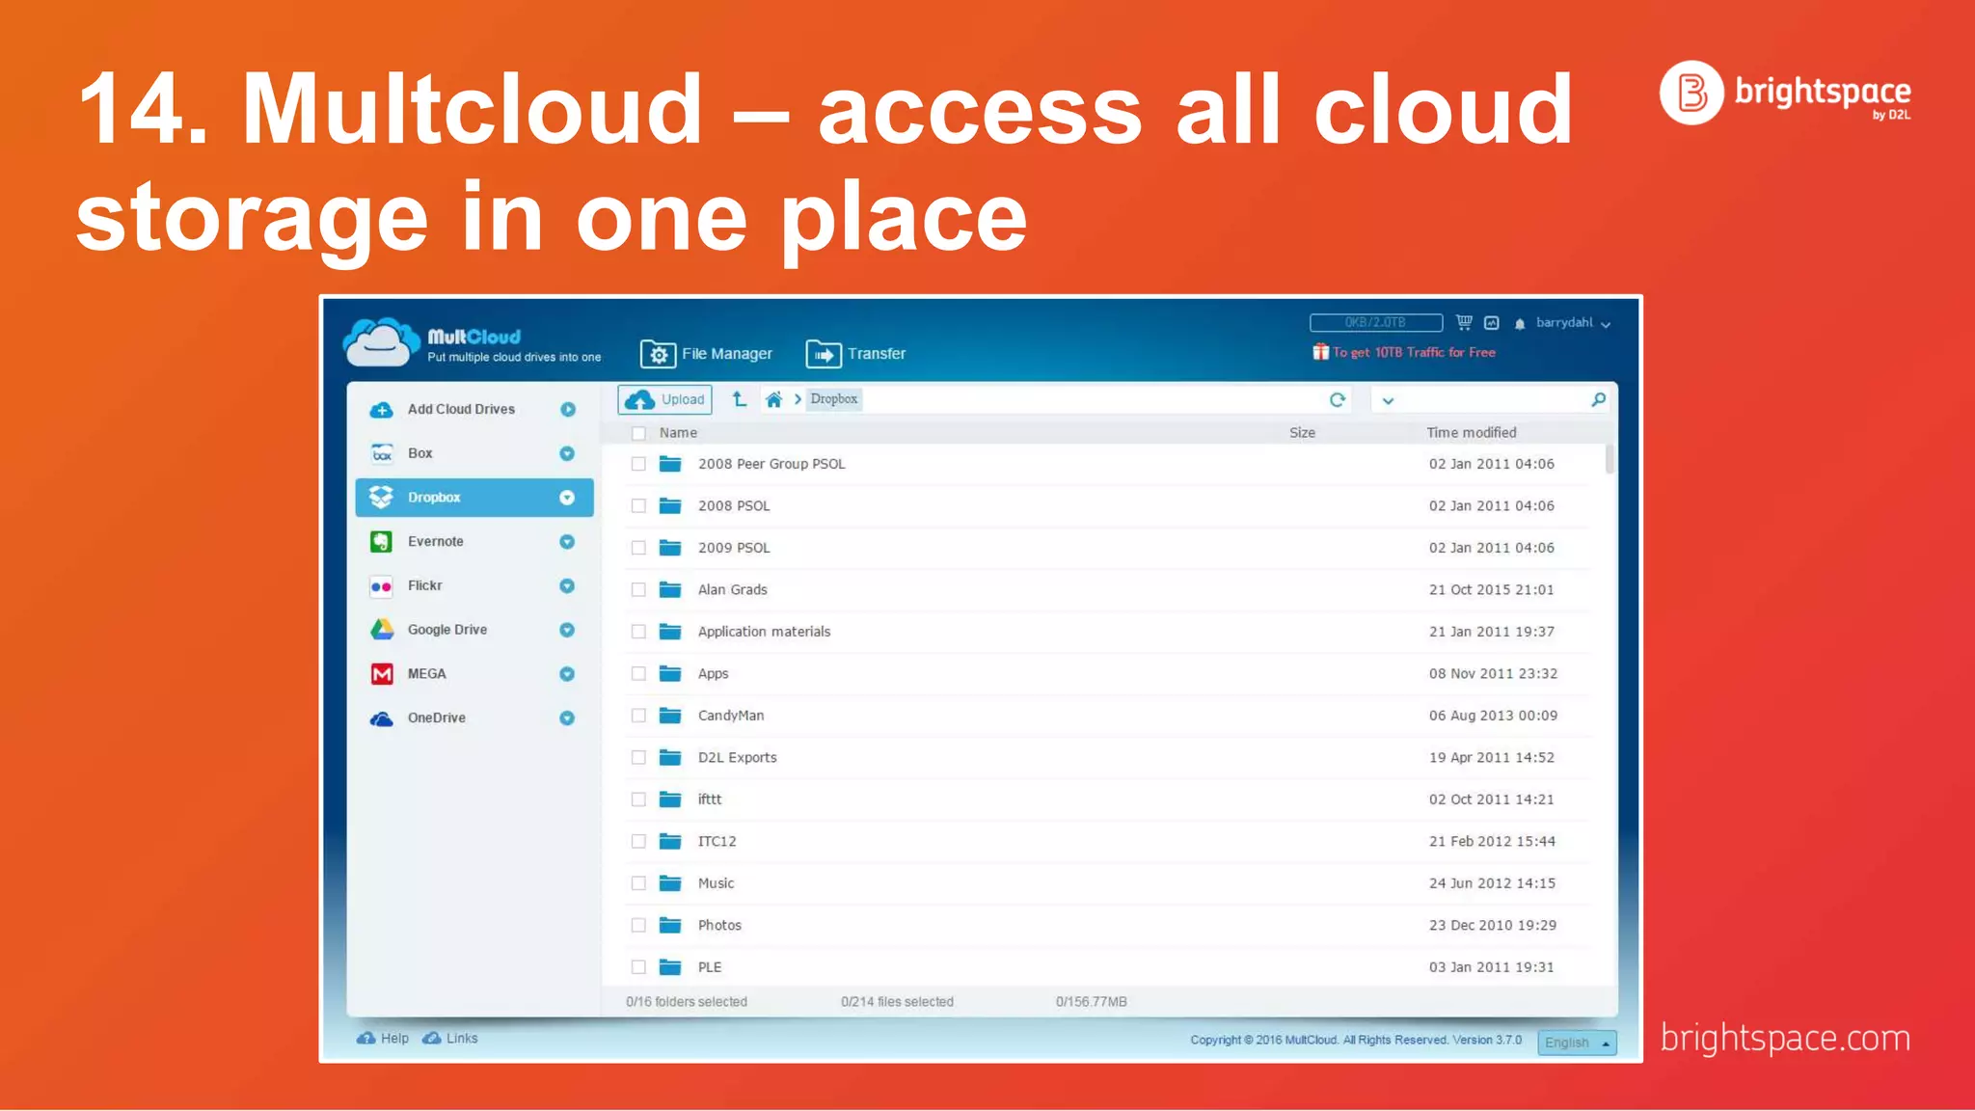Screen dimensions: 1975x1111
Task: Click the MEGA red icon
Action: (x=382, y=673)
